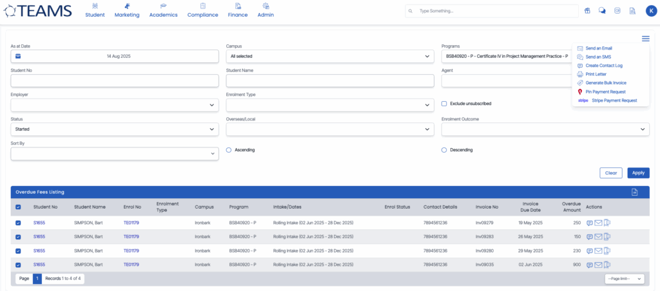Click the hamburger menu icon above the Programs field
Viewport: 660px width, 291px height.
[645, 39]
